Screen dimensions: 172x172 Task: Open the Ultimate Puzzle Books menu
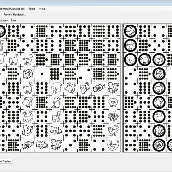(12, 9)
